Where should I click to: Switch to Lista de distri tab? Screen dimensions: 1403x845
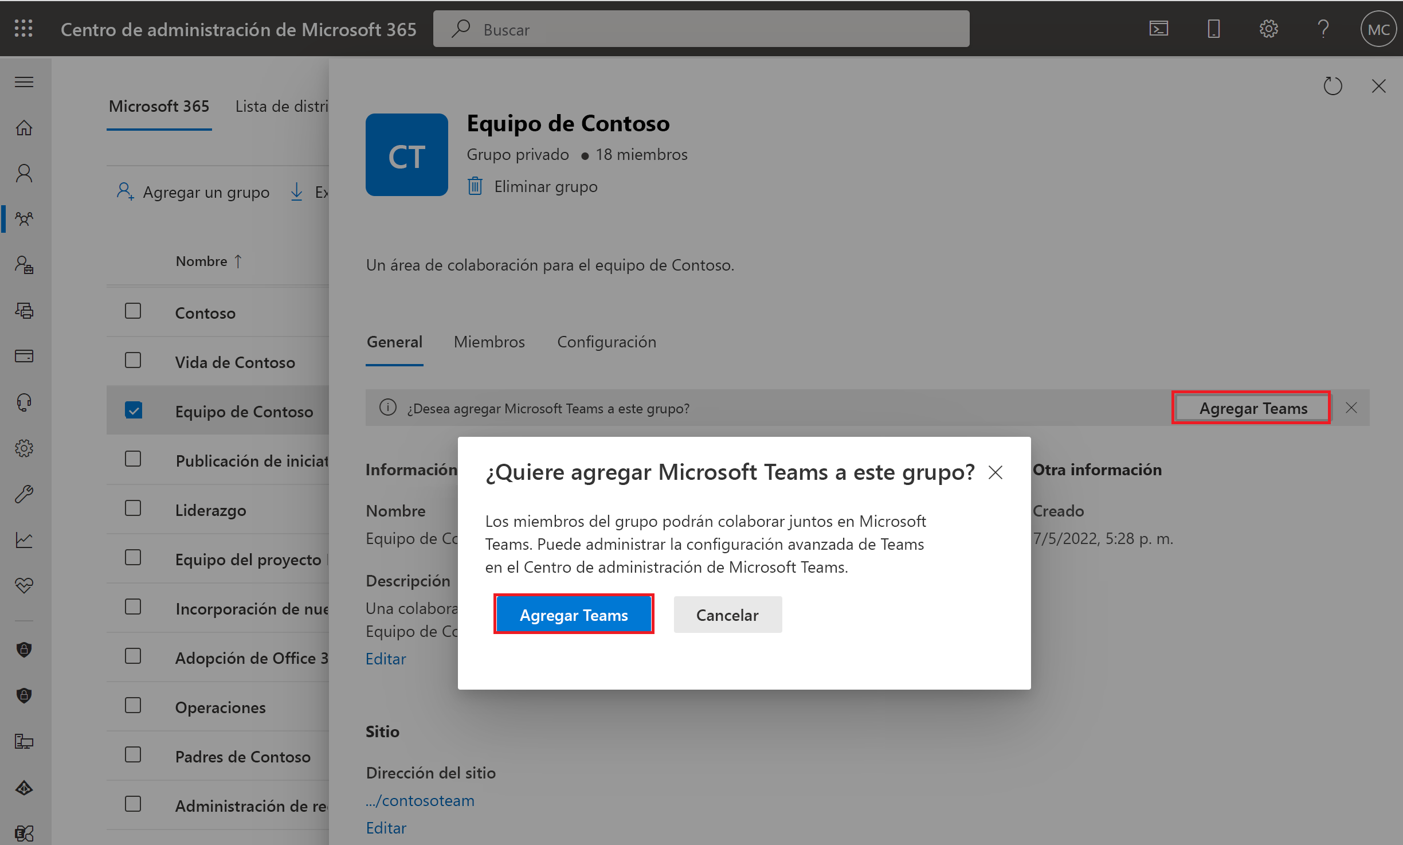tap(281, 107)
